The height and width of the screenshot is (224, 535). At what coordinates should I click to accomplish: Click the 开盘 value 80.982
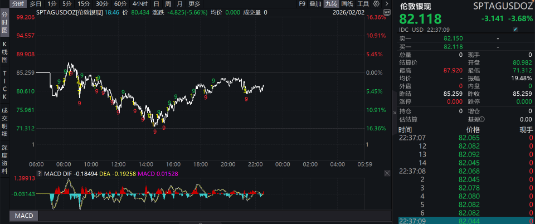click(x=522, y=63)
